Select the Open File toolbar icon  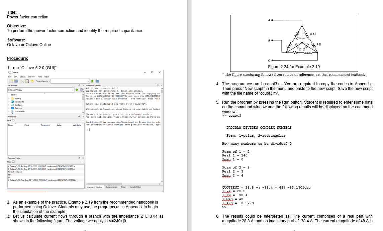(16, 81)
